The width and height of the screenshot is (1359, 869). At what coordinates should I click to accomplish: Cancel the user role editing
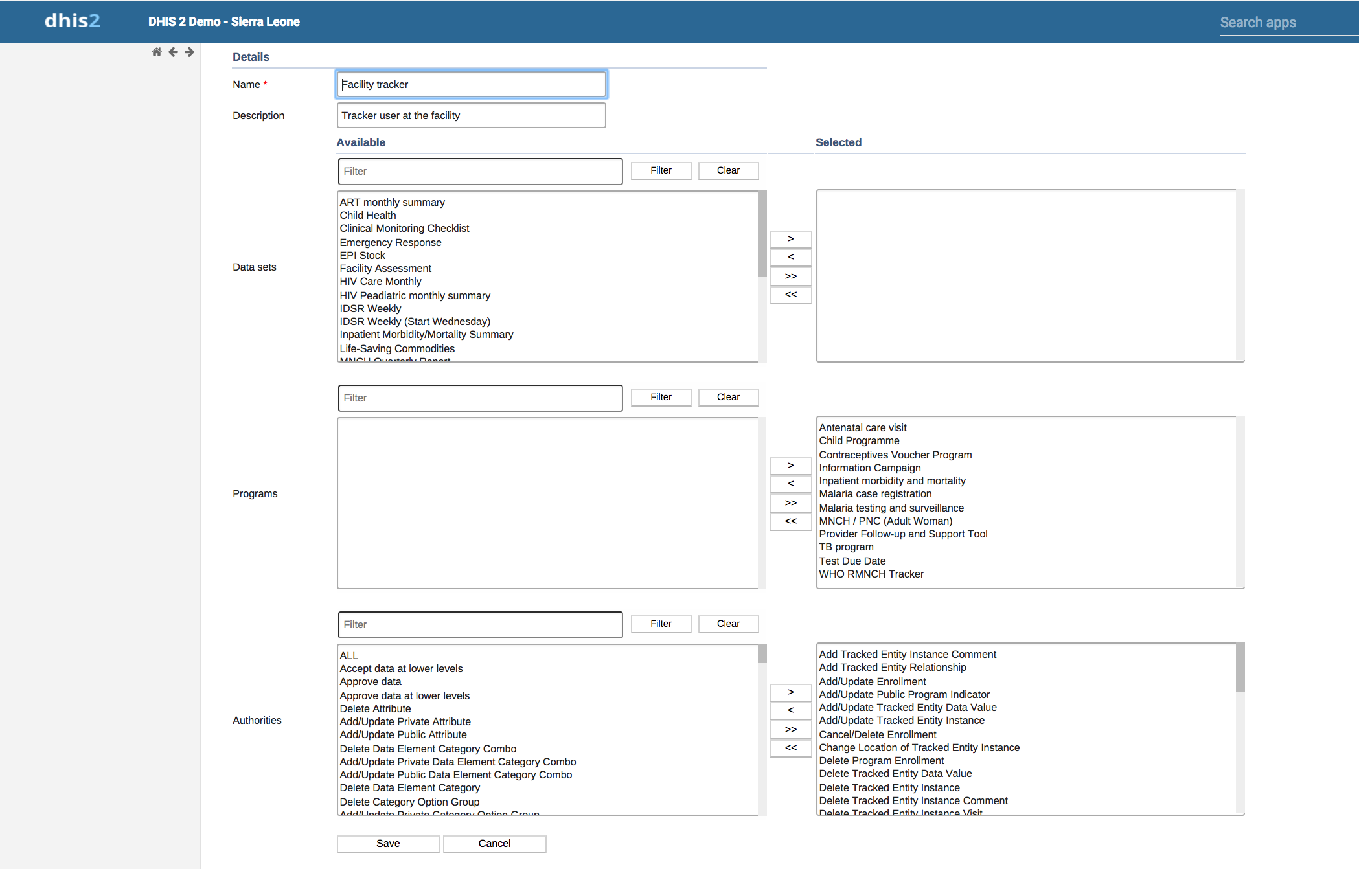tap(494, 844)
